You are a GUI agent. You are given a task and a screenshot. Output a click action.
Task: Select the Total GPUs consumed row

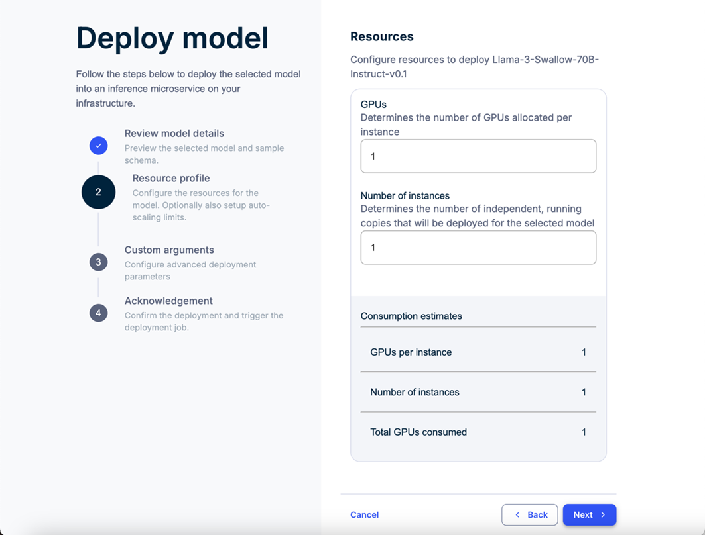(478, 432)
